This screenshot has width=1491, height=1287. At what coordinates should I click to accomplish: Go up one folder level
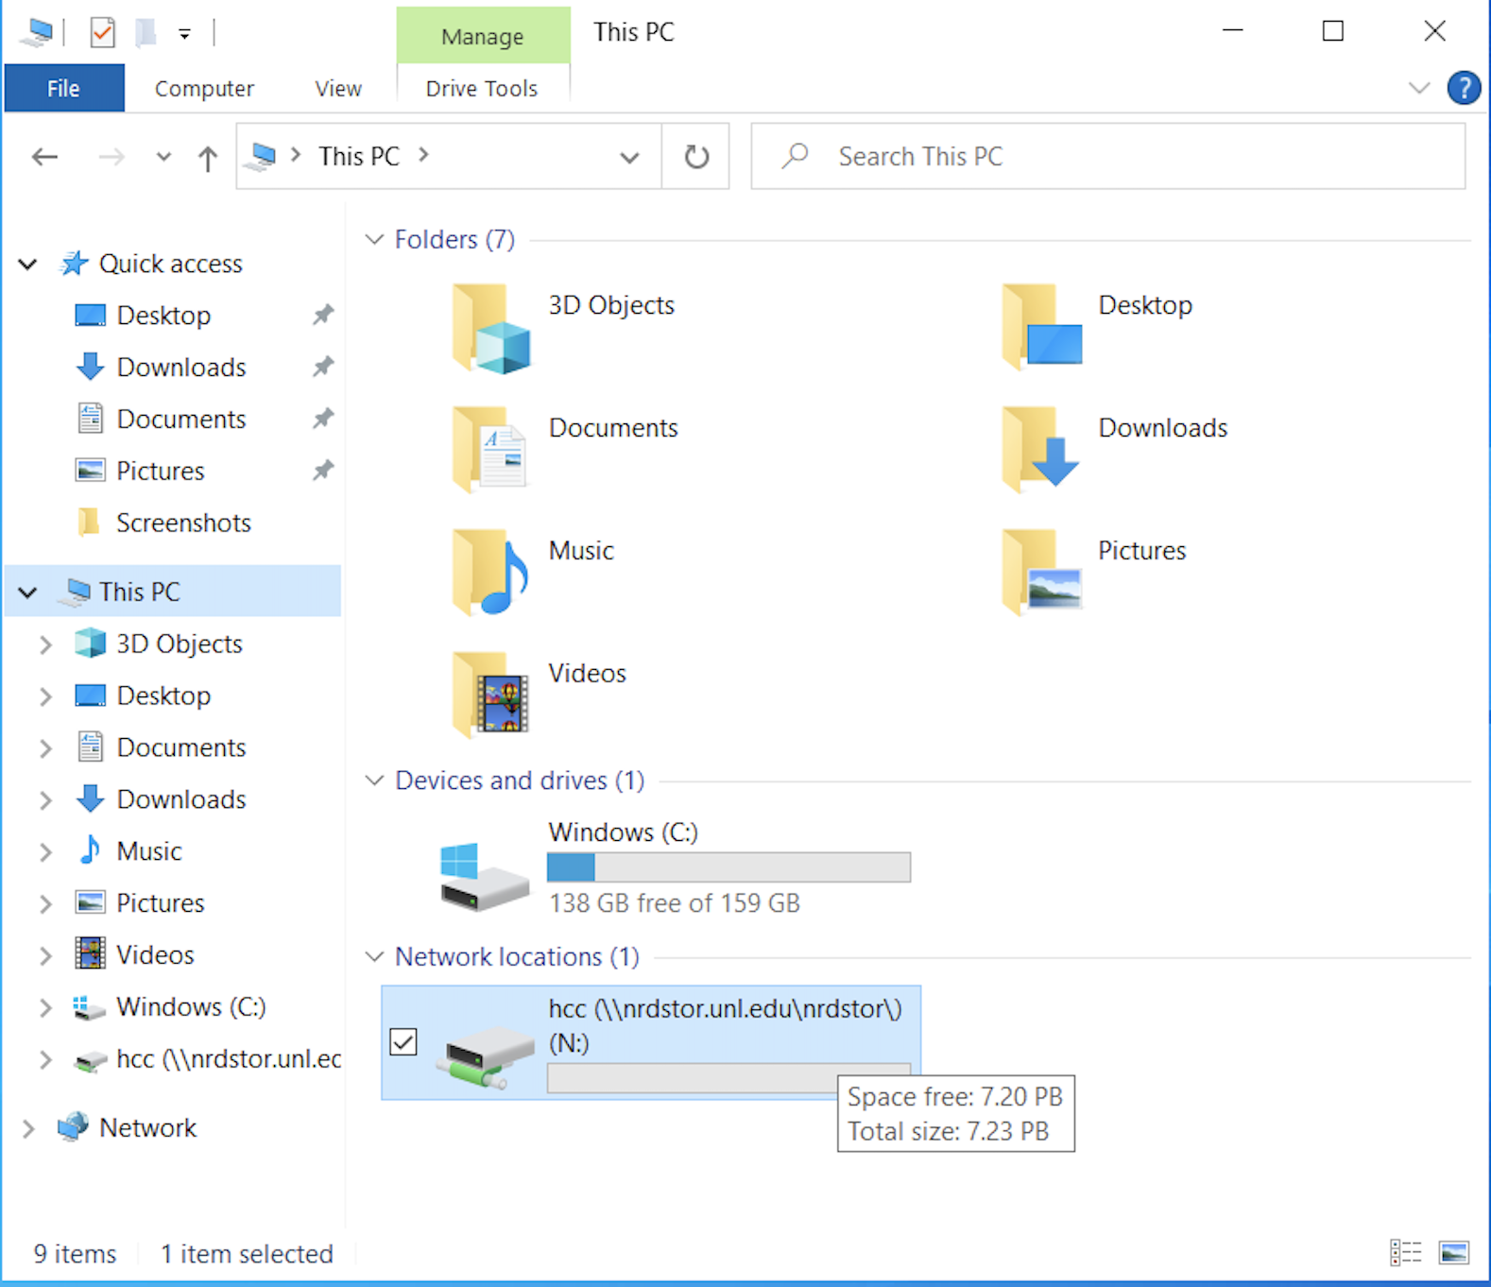coord(208,158)
